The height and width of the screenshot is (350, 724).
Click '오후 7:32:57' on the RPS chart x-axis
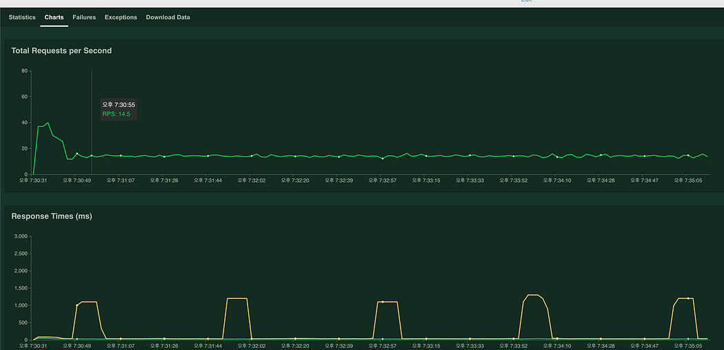tap(382, 181)
